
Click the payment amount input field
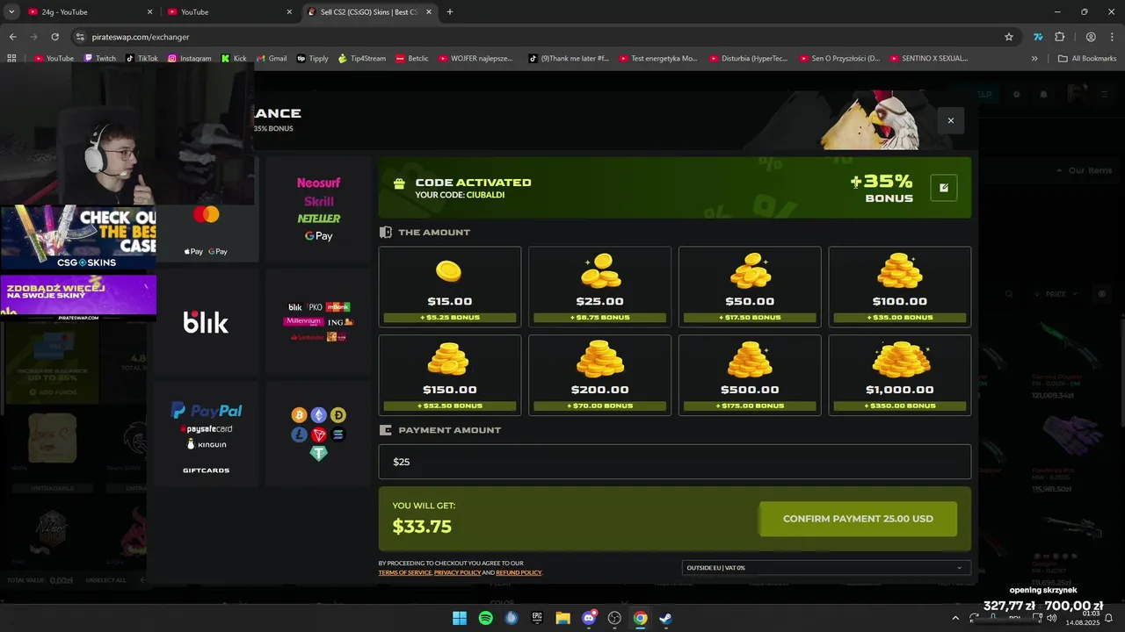point(674,462)
